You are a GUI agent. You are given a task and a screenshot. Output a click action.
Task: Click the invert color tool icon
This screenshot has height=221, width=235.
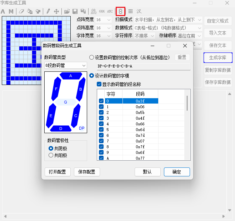pos(38,11)
